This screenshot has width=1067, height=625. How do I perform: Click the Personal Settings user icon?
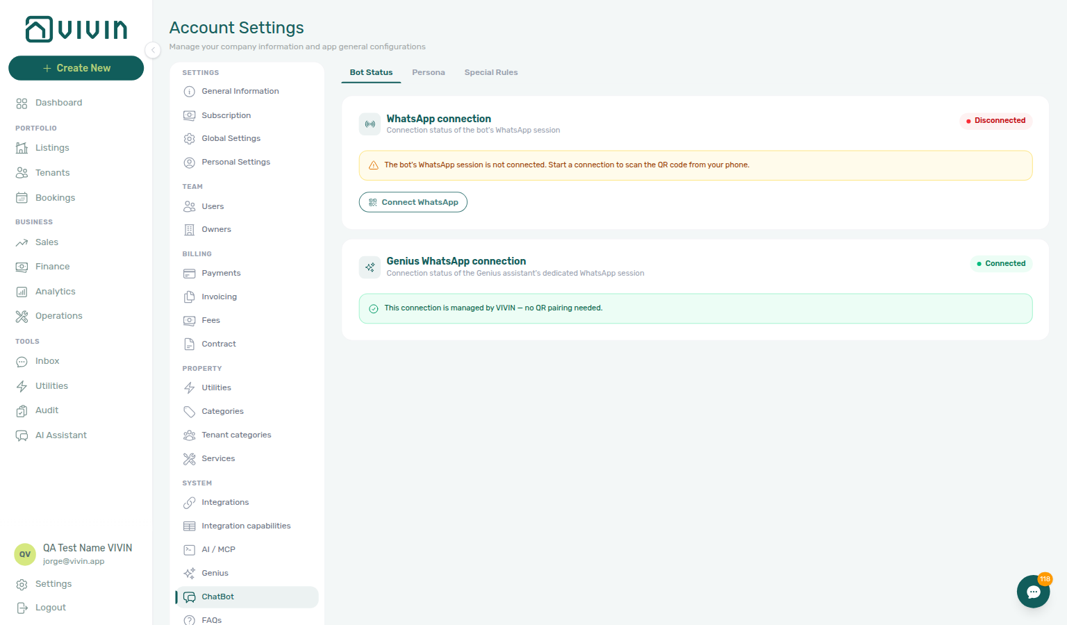point(189,162)
